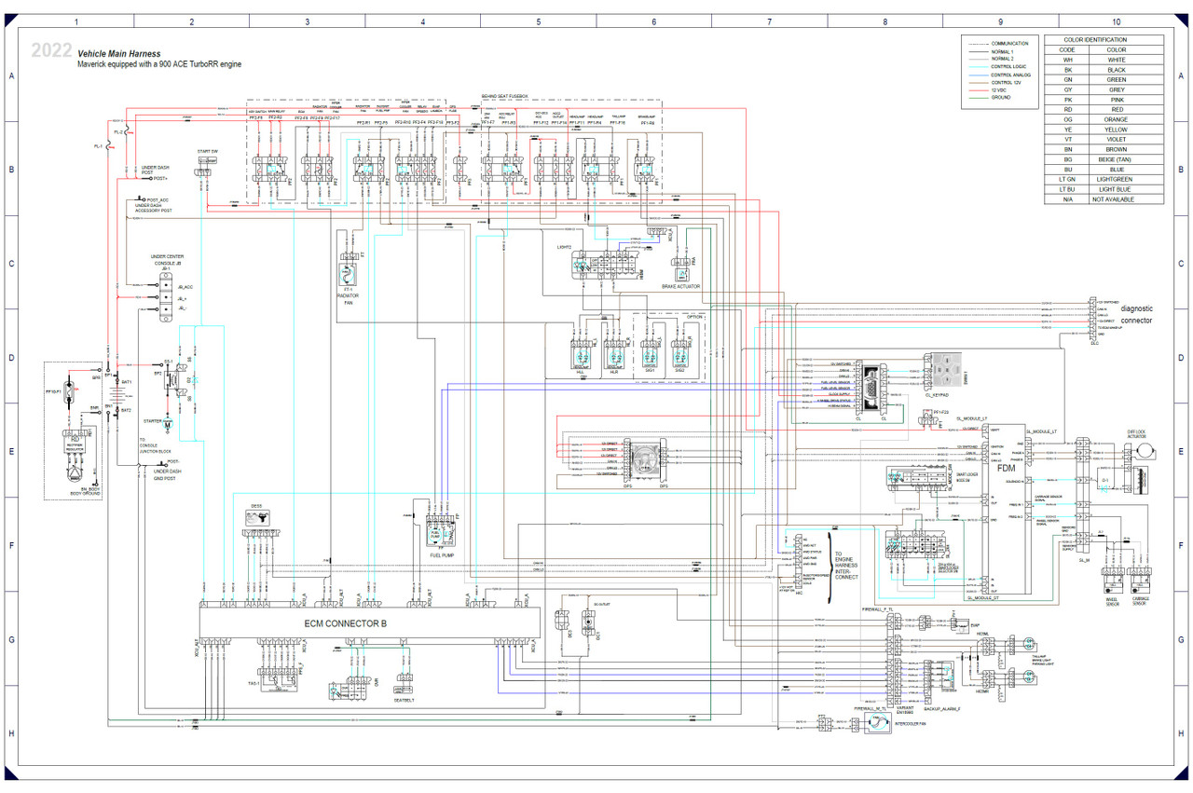Click row C grid marker on left
Viewport: 1193px width, 793px height.
pos(10,264)
